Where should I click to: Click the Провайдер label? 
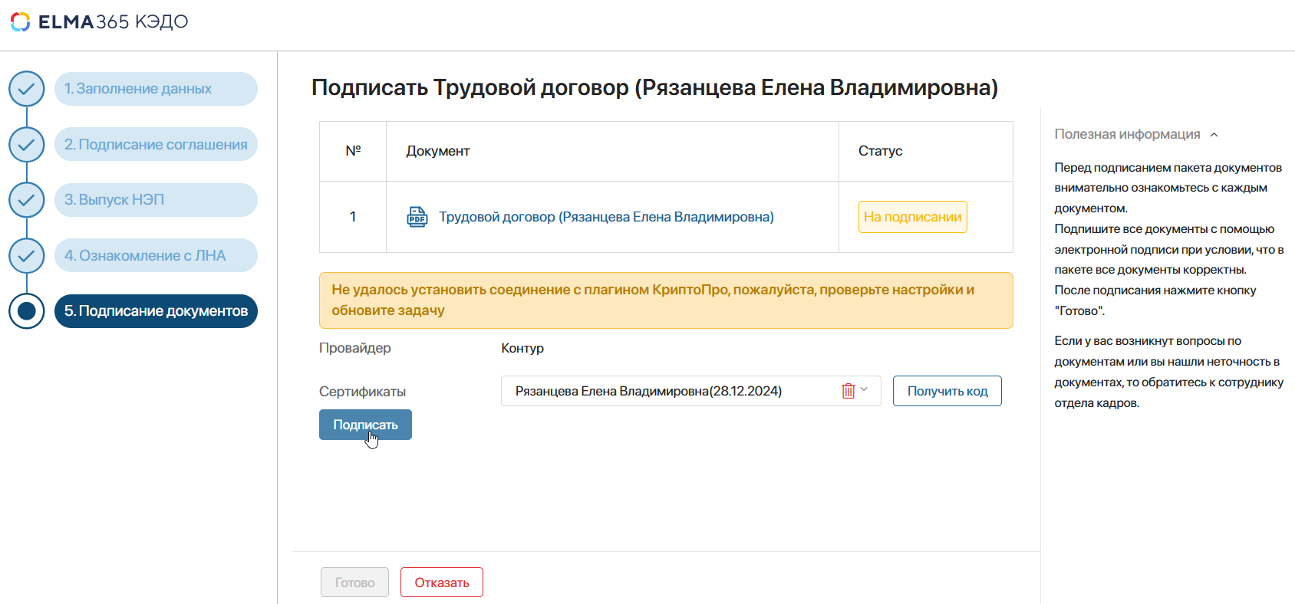pos(355,348)
